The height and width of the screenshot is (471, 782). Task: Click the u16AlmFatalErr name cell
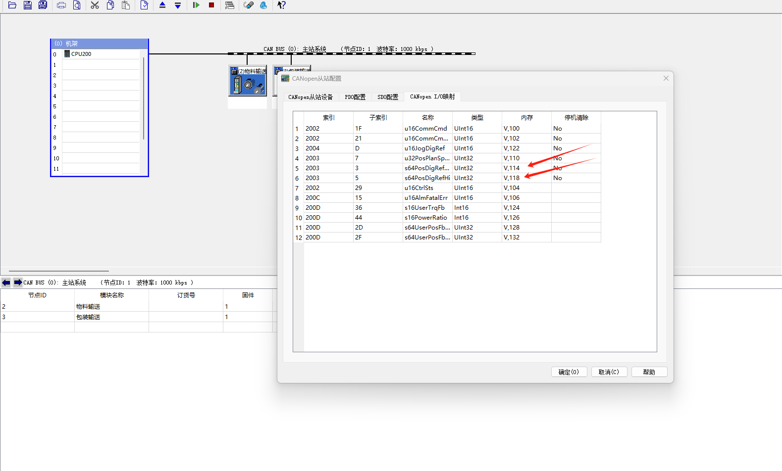tap(428, 198)
